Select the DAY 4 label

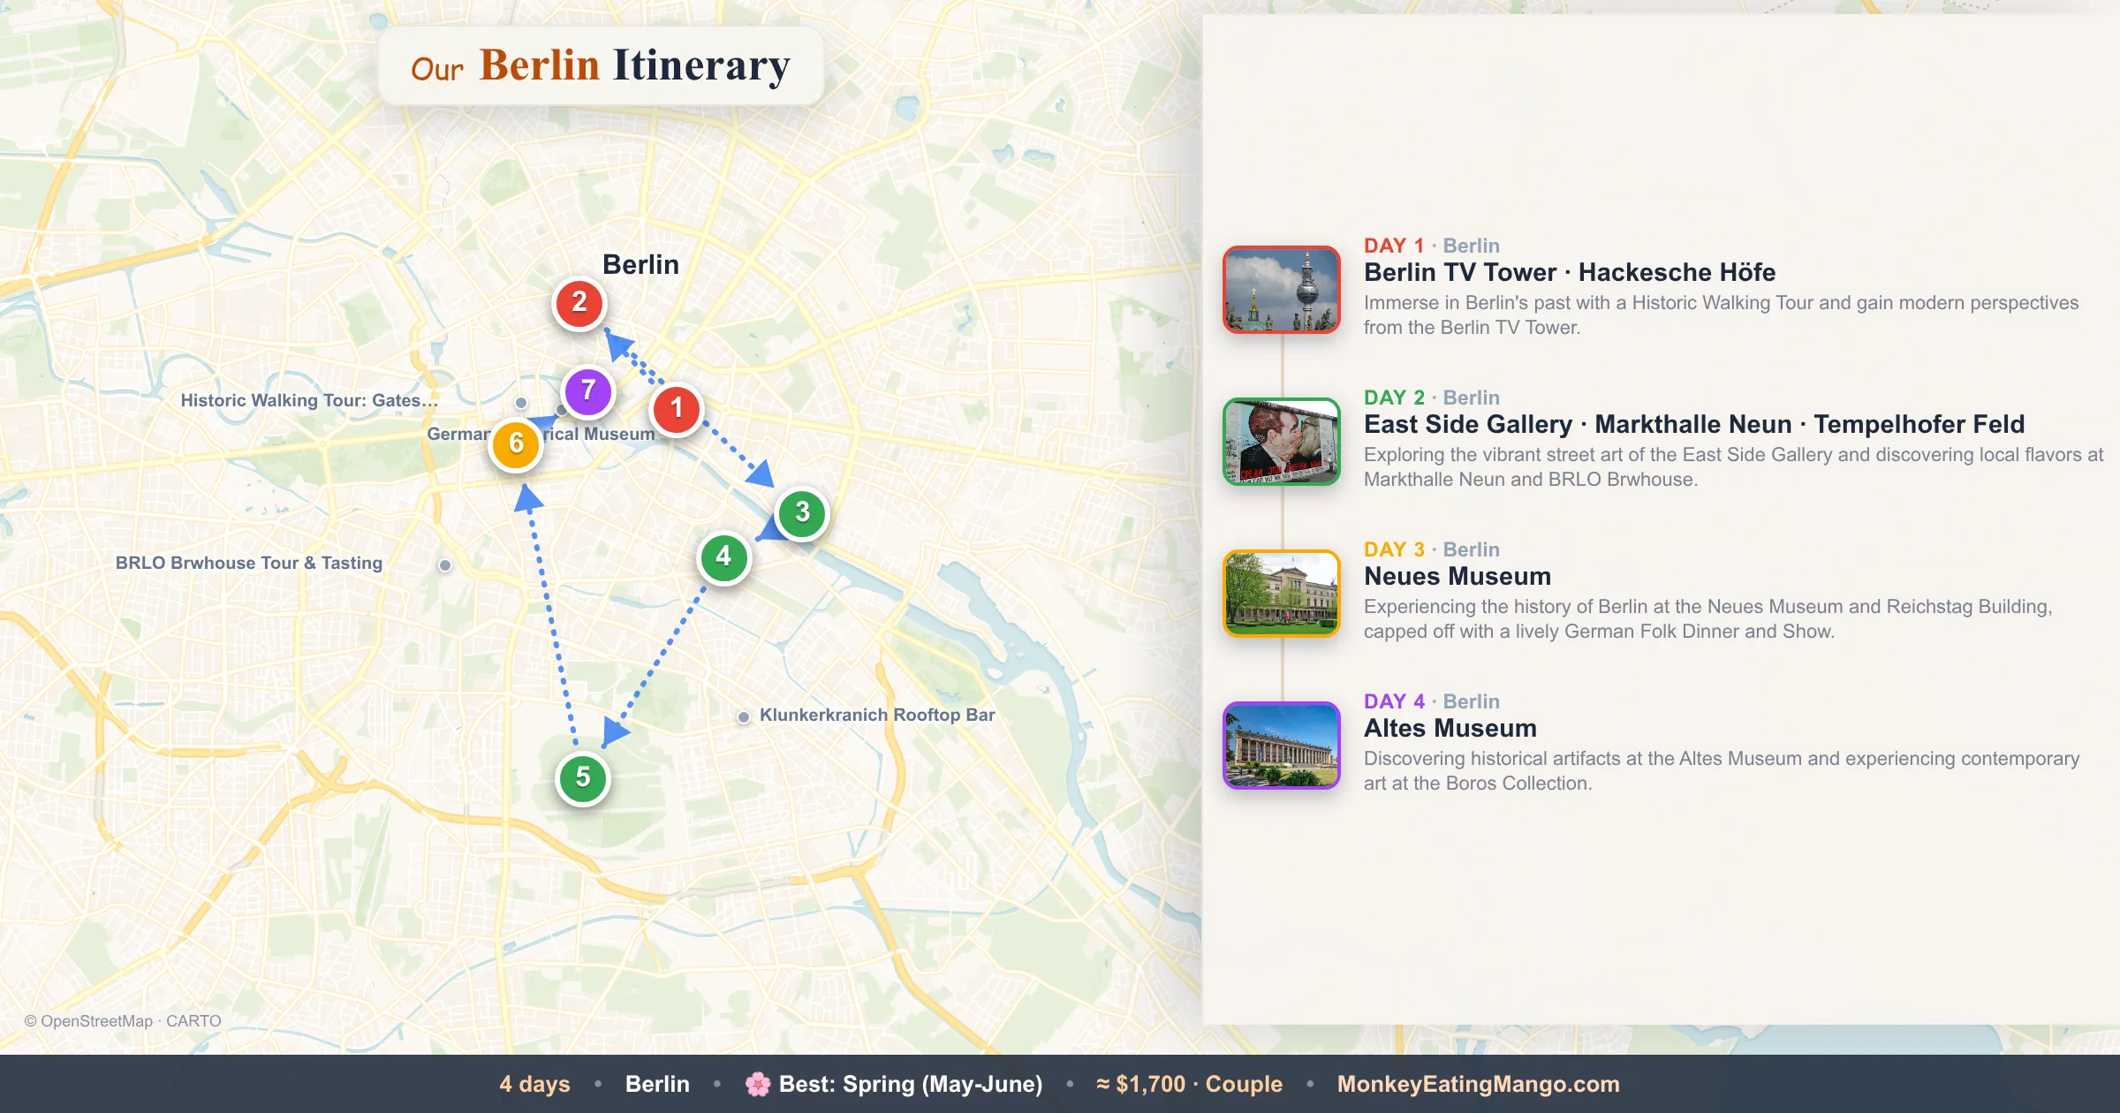(x=1394, y=701)
